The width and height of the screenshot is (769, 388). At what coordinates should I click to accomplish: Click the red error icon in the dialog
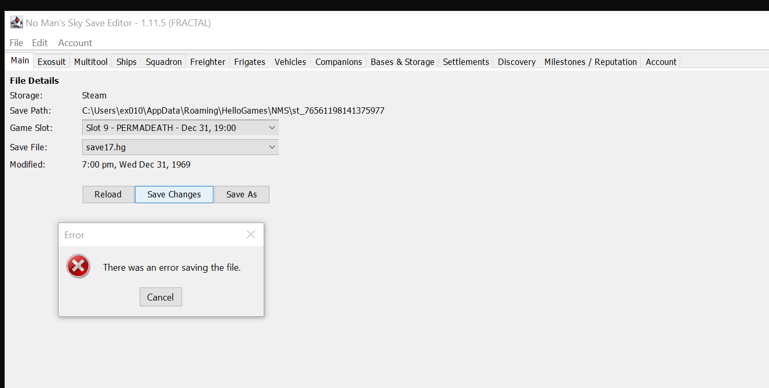tap(78, 266)
